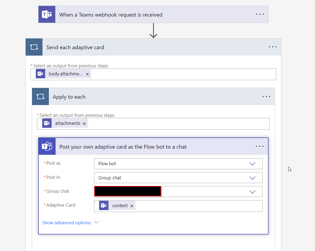Open the ellipsis menu of the webhook trigger
315x251 pixels.
point(260,14)
